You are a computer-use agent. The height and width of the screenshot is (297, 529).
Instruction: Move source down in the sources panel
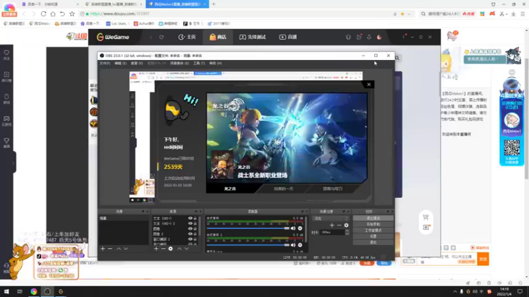click(186, 249)
